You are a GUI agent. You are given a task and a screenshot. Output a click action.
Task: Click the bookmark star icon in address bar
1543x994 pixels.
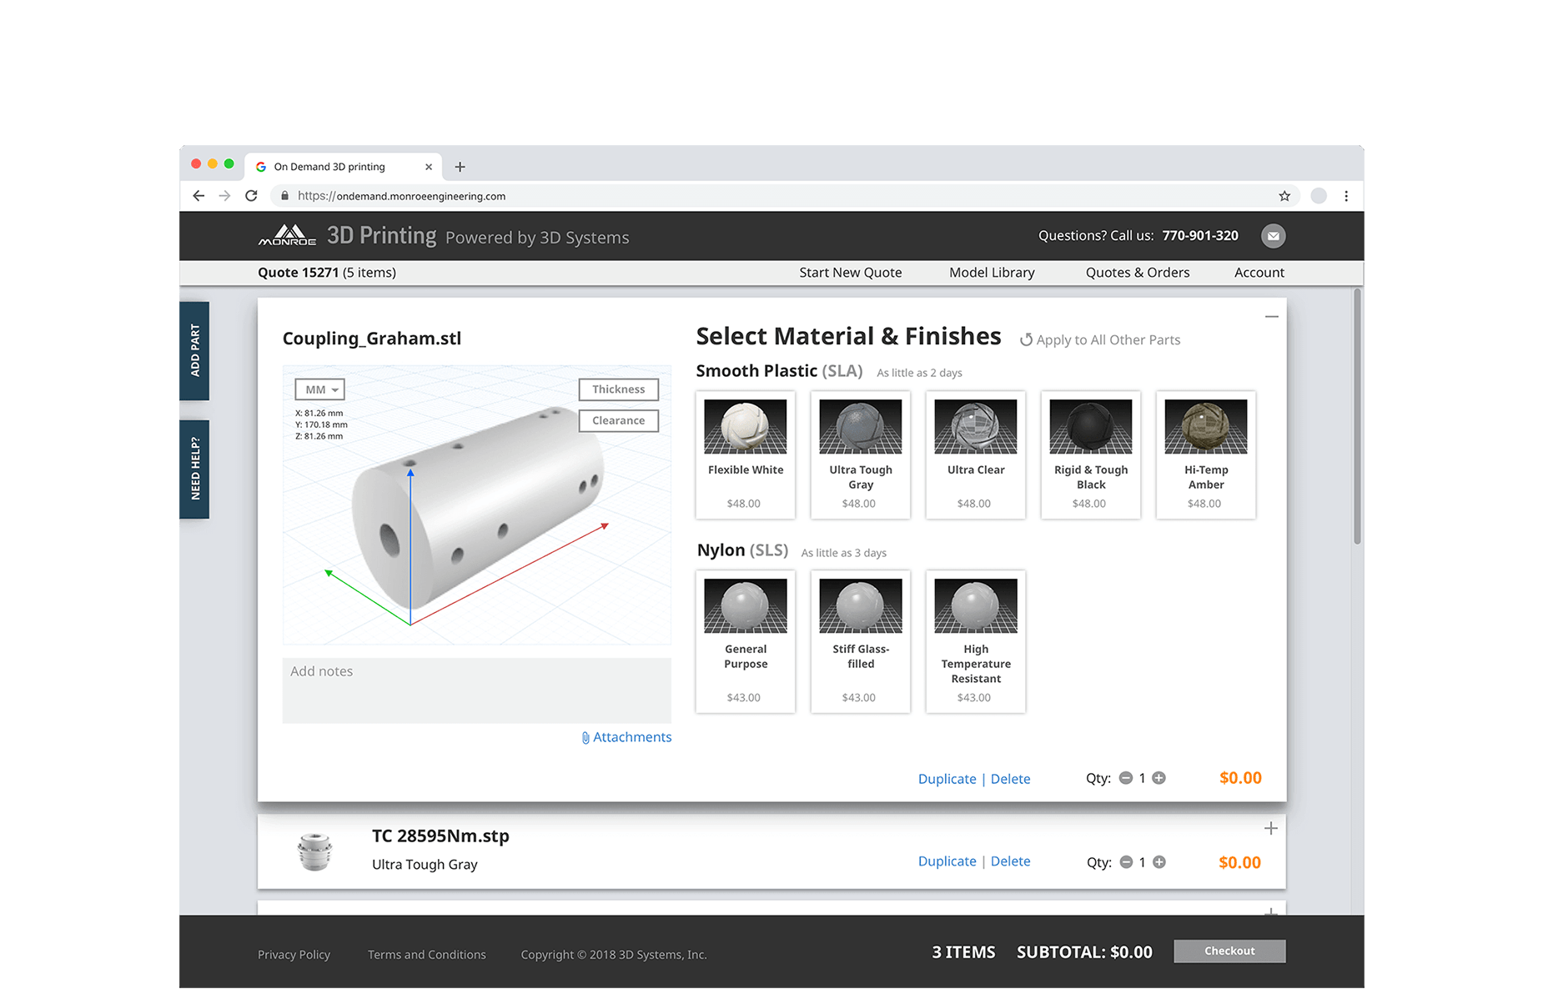1284,196
